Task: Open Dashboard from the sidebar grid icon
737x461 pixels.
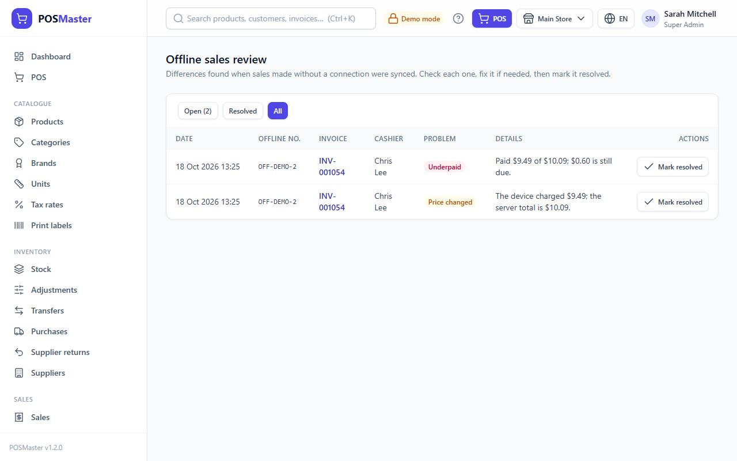Action: (x=19, y=56)
